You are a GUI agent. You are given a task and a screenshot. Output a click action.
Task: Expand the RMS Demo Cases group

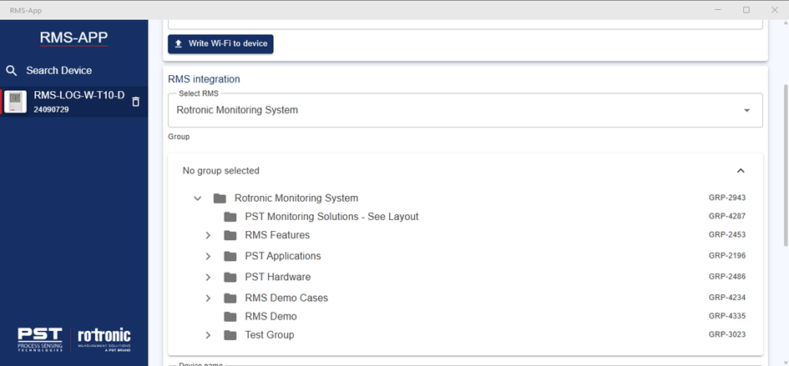pos(208,298)
